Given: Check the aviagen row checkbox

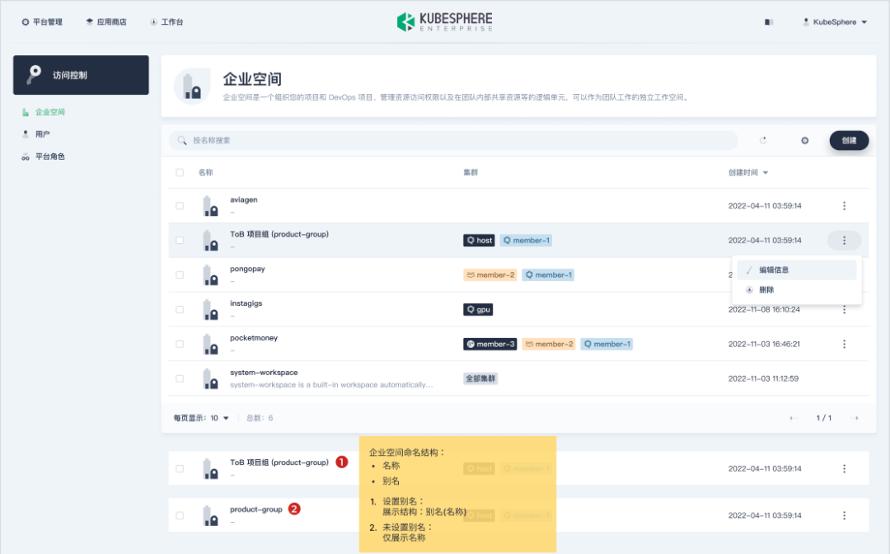Looking at the screenshot, I should click(x=180, y=205).
